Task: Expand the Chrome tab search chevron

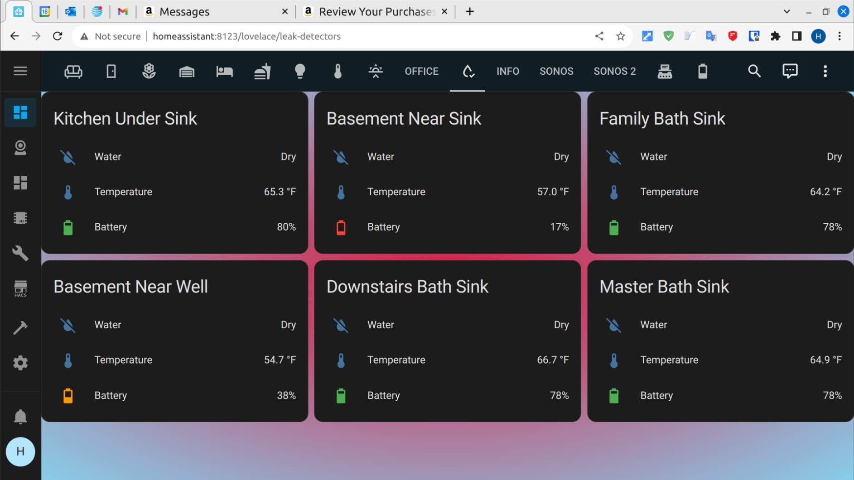Action: coord(786,12)
